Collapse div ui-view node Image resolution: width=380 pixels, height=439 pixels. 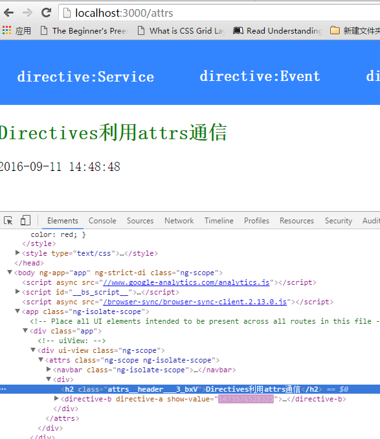[x=33, y=350]
